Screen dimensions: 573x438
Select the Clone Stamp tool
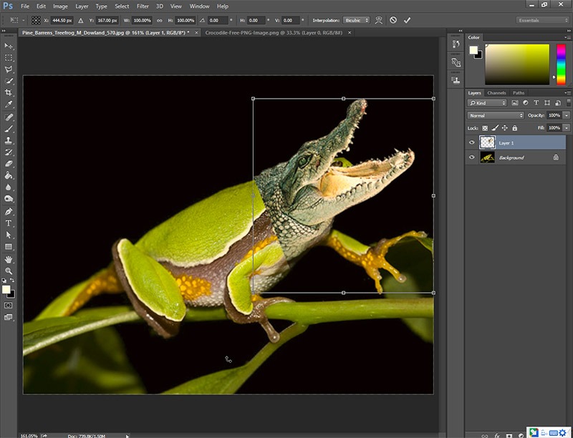click(x=9, y=140)
